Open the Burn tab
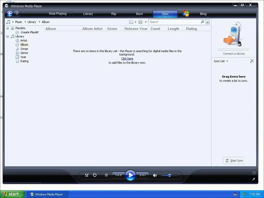This screenshot has width=264, height=198. coord(139,14)
